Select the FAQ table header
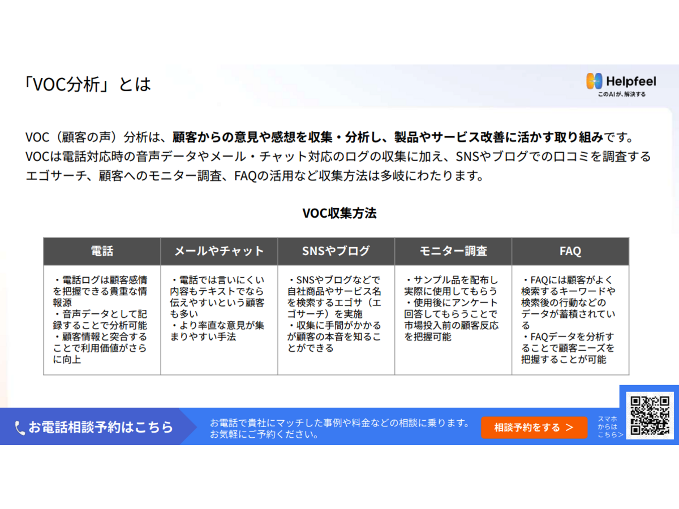Image resolution: width=679 pixels, height=509 pixels. click(570, 251)
